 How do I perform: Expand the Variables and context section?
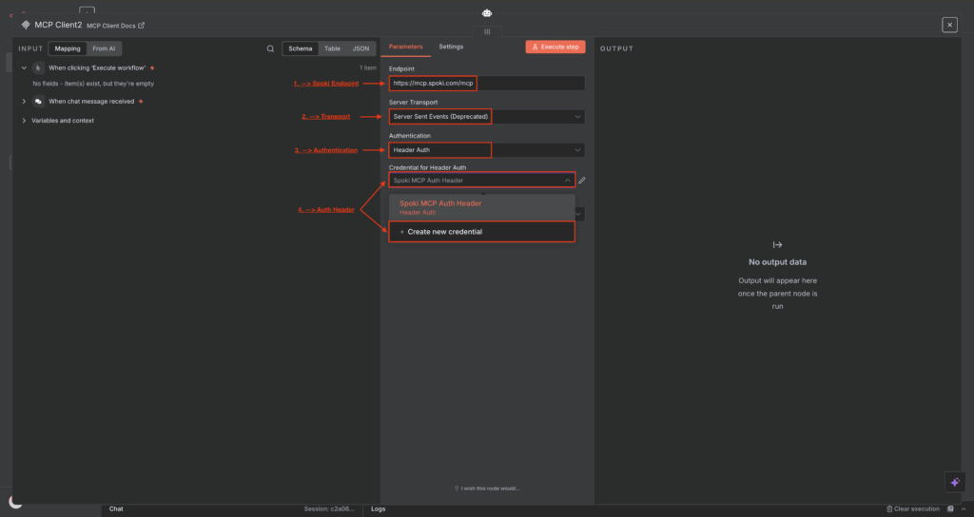pos(24,121)
